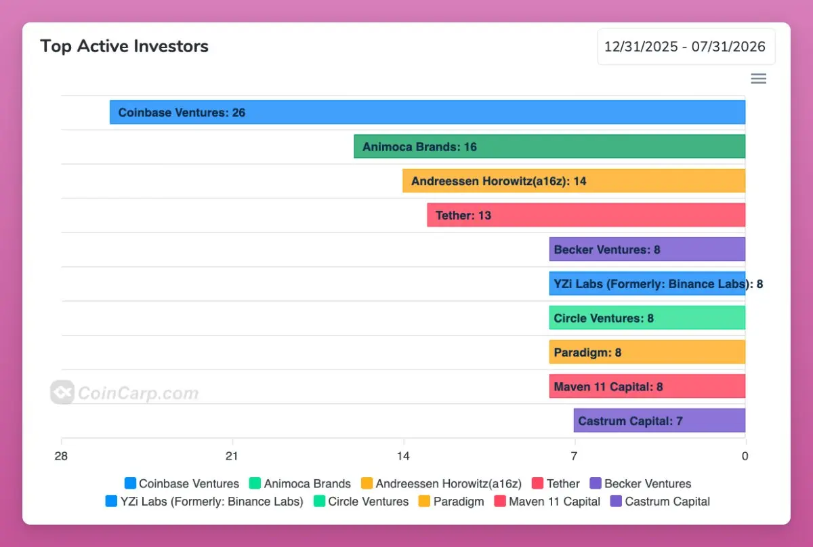Click the axis label 14

coord(403,456)
